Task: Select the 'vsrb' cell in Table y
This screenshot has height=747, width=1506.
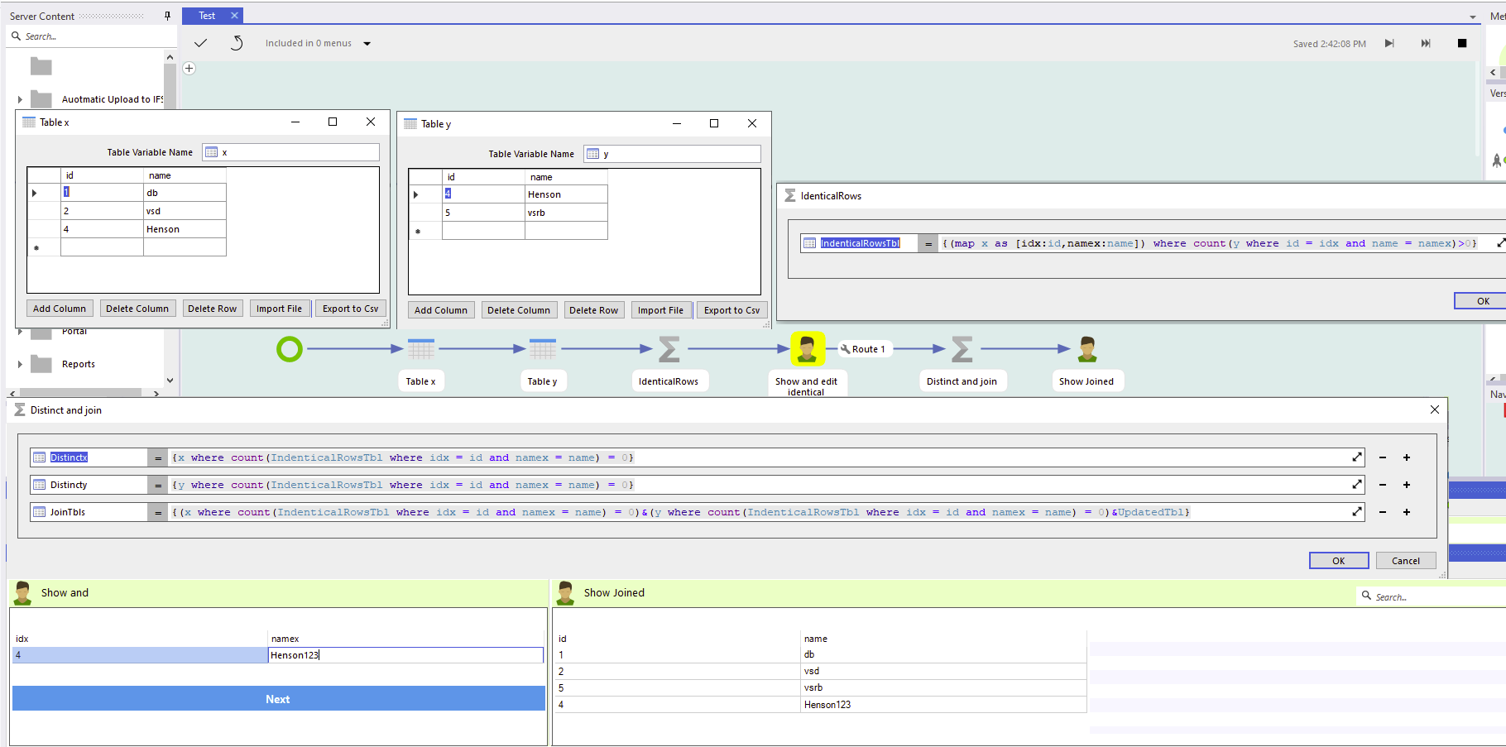Action: click(566, 213)
